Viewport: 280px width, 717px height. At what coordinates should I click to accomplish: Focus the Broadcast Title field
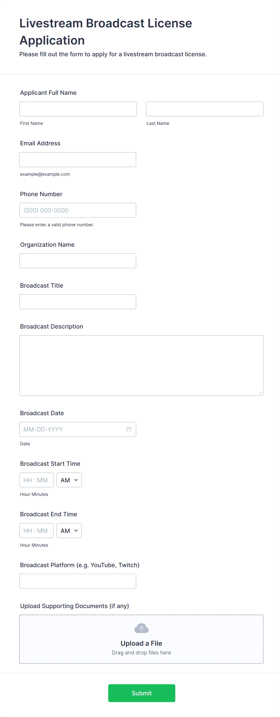[78, 301]
